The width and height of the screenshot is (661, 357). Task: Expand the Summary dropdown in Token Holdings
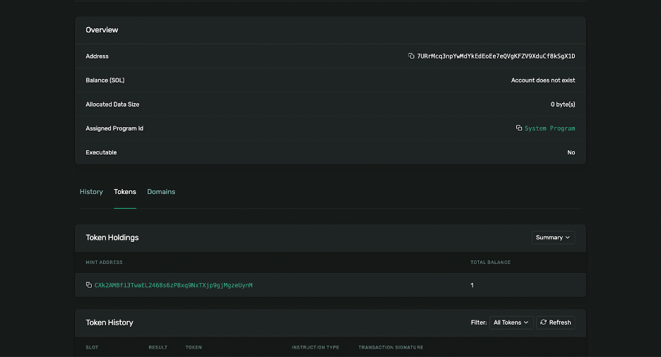553,238
